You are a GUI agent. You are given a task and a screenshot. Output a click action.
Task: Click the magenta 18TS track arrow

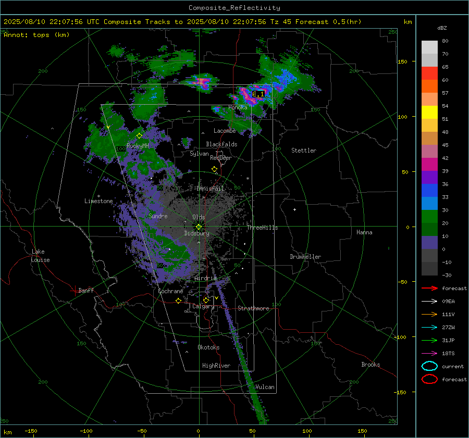[429, 354]
